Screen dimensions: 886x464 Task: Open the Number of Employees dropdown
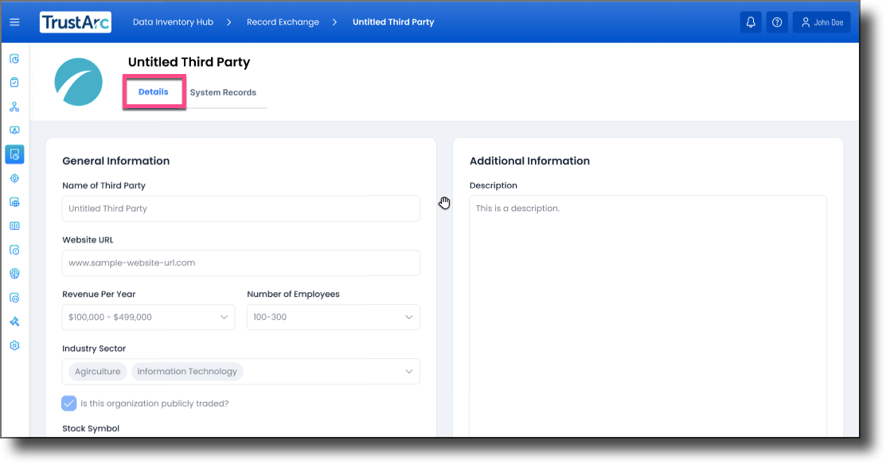333,317
